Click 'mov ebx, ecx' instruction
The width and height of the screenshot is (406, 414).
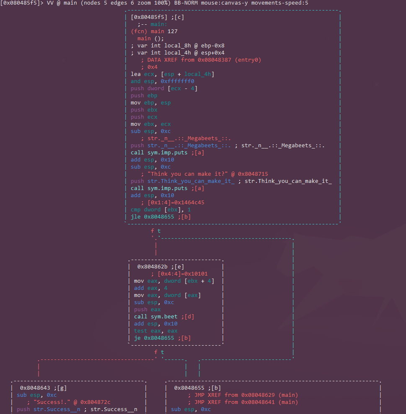click(x=151, y=124)
